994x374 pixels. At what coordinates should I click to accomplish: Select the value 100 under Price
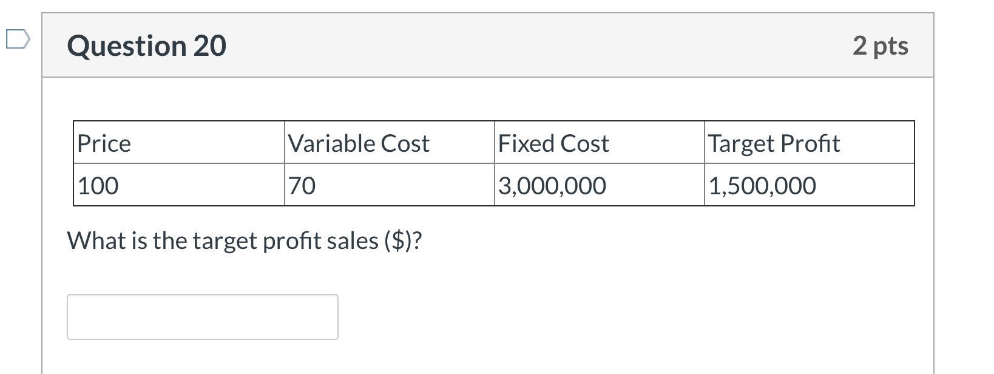pyautogui.click(x=97, y=185)
